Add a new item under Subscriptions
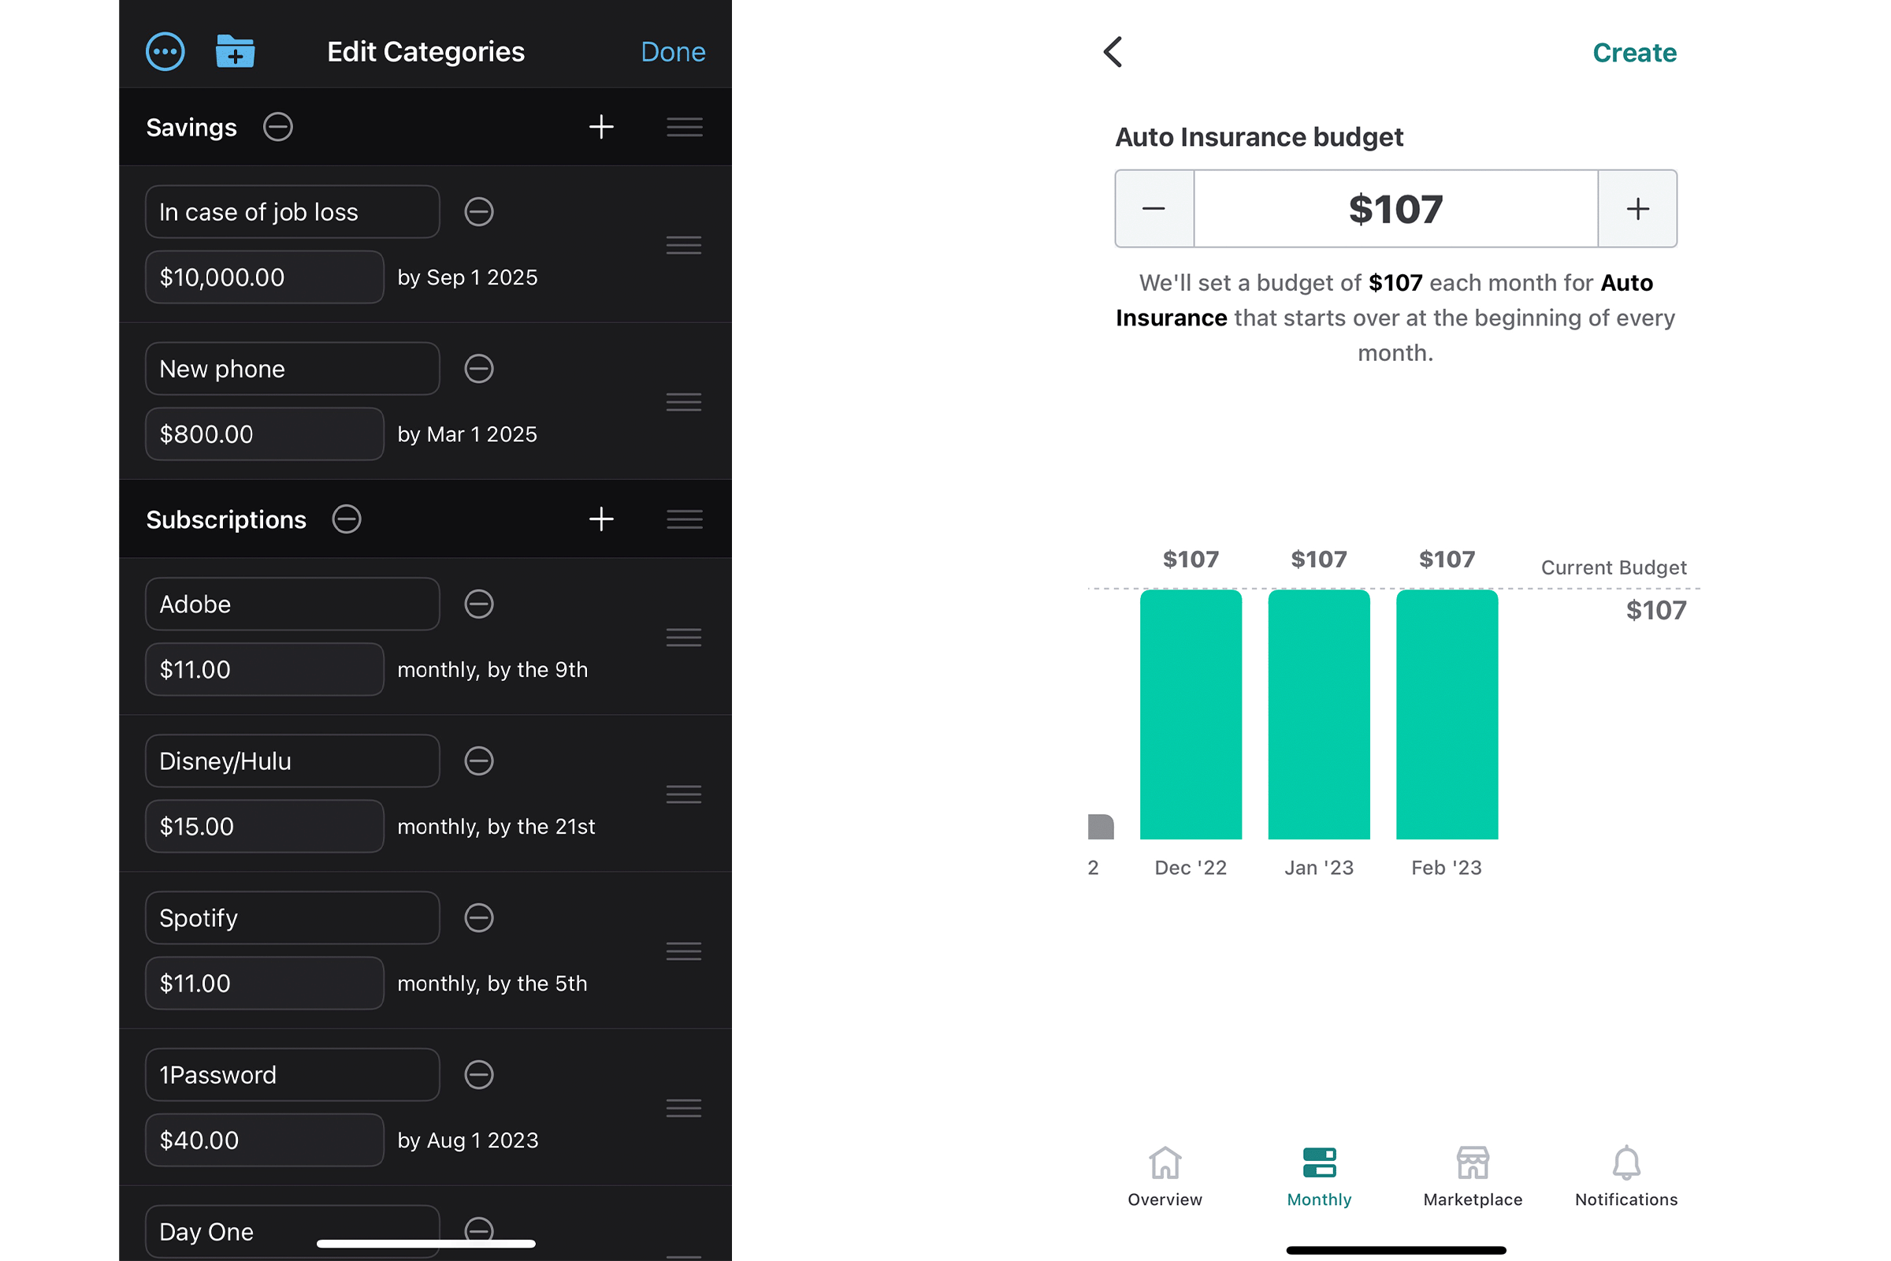This screenshot has height=1261, width=1891. [x=601, y=519]
